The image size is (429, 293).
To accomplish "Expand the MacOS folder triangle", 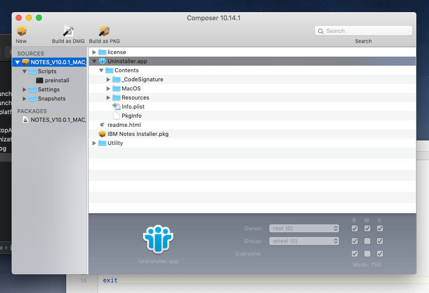I will tap(108, 88).
